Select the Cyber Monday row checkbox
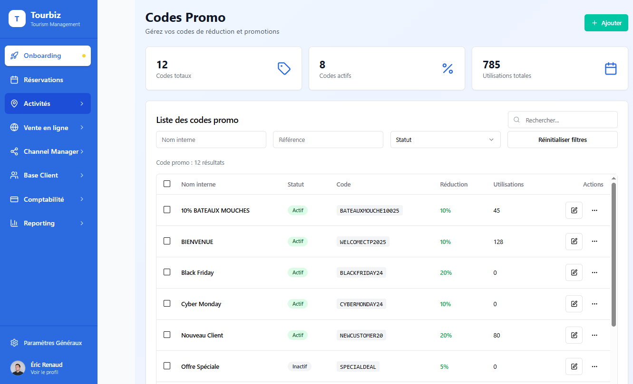This screenshot has height=384, width=633. coord(167,303)
